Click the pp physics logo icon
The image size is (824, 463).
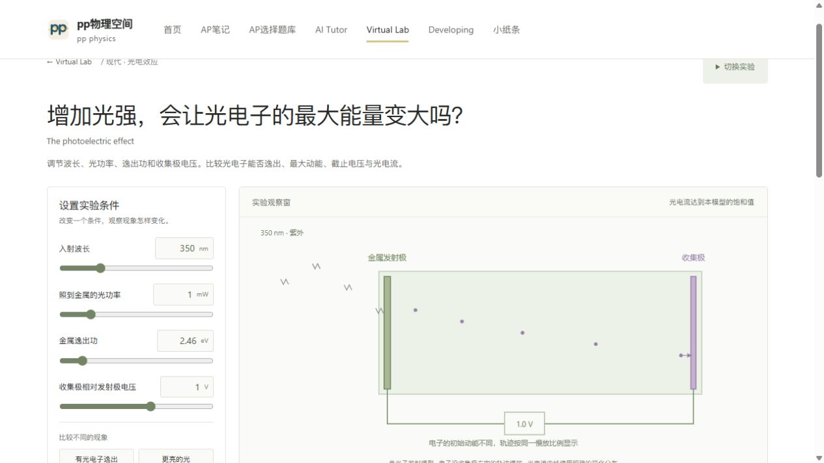[x=59, y=29]
